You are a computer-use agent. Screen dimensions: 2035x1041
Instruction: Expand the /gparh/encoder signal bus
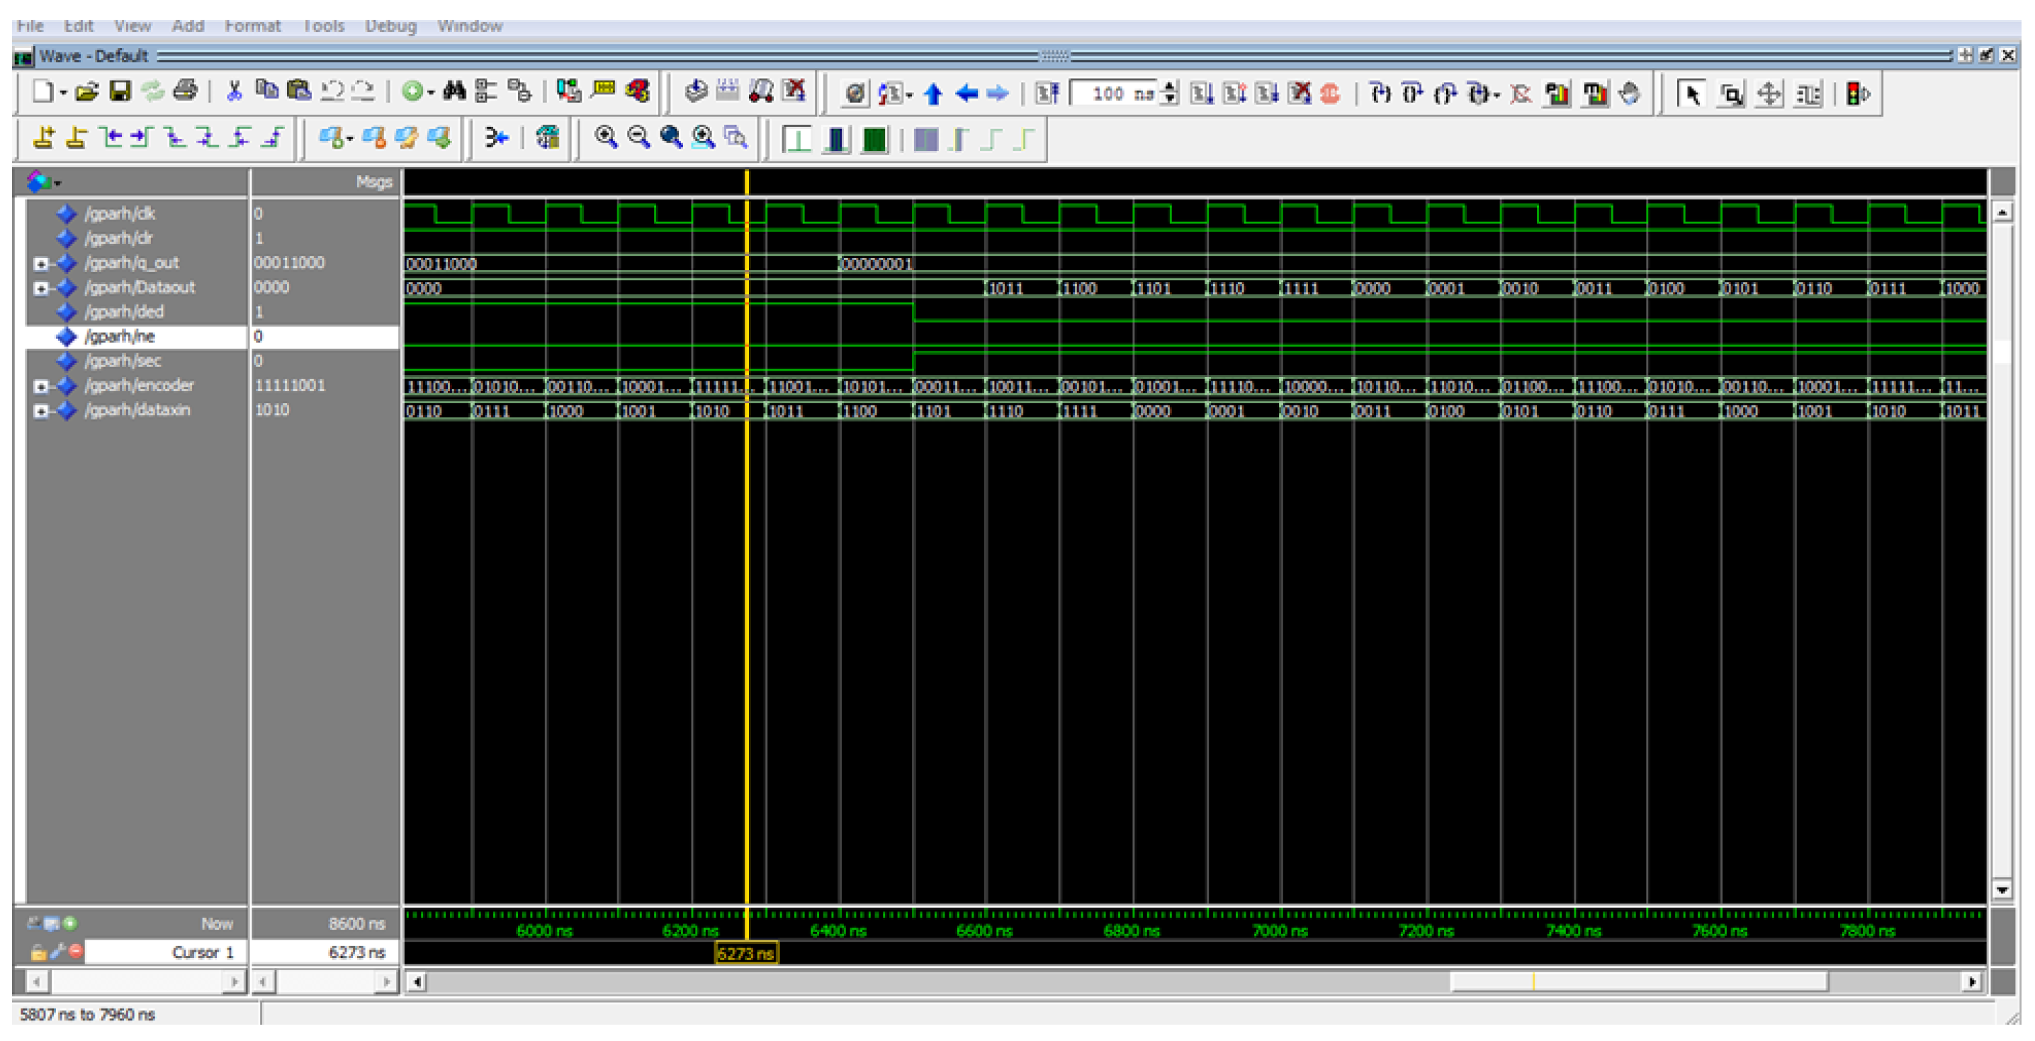(40, 386)
